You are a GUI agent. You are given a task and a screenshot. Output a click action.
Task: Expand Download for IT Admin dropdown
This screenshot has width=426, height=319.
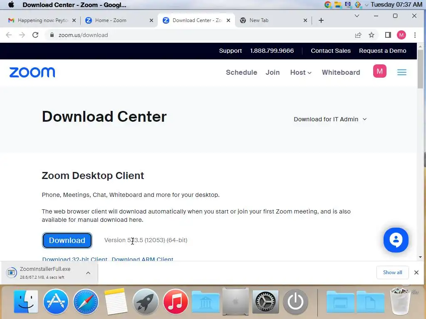pyautogui.click(x=330, y=119)
